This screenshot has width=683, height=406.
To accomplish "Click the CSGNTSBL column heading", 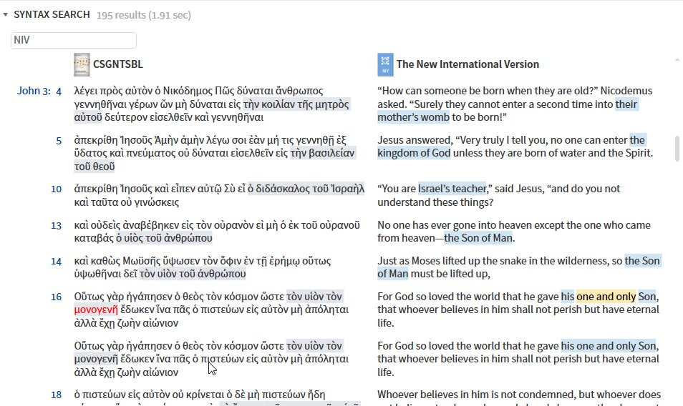I will (x=118, y=64).
